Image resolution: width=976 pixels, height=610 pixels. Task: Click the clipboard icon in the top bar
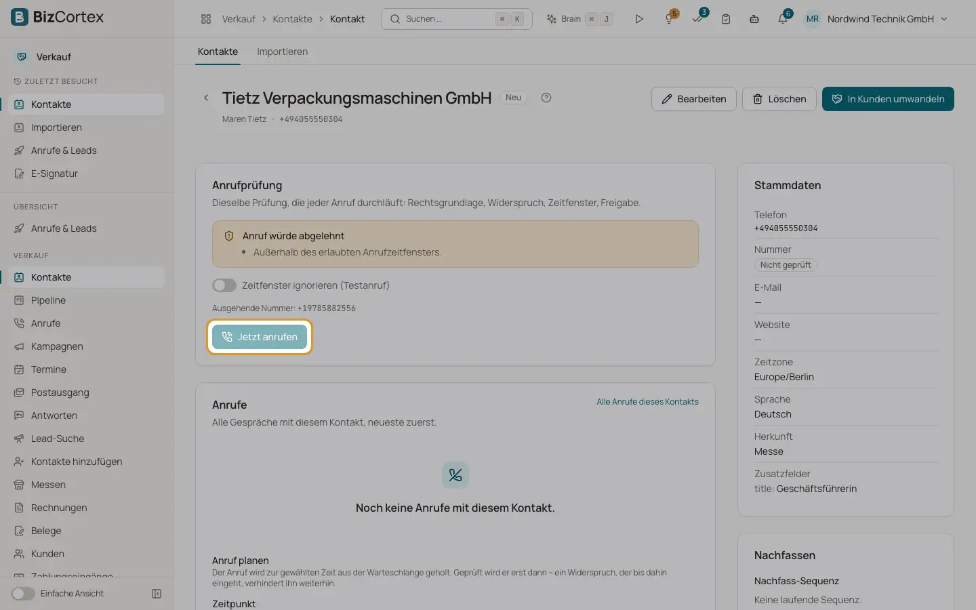point(726,19)
